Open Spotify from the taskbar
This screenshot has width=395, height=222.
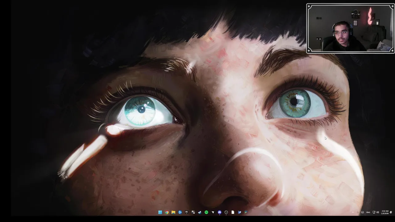point(206,212)
